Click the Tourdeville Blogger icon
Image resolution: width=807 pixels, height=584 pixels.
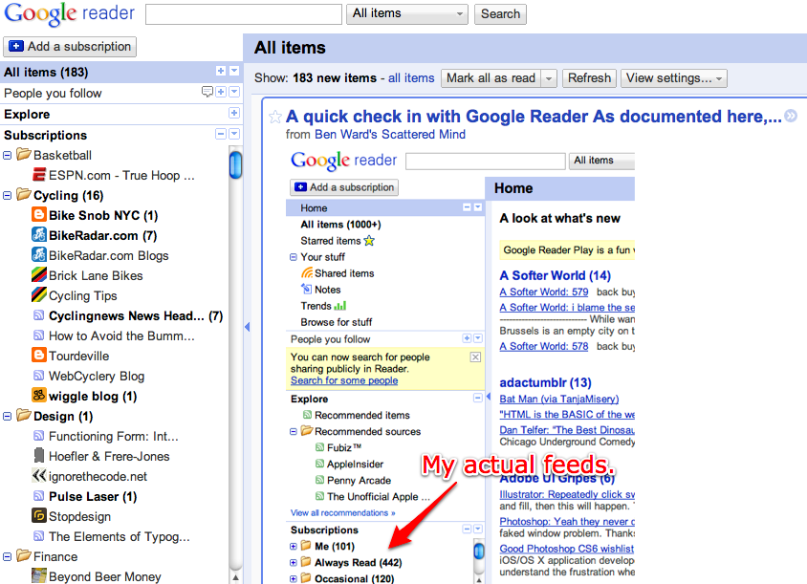click(x=39, y=355)
